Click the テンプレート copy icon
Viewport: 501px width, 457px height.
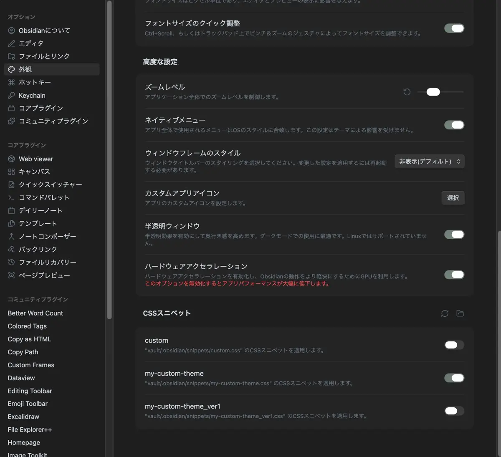(x=11, y=223)
